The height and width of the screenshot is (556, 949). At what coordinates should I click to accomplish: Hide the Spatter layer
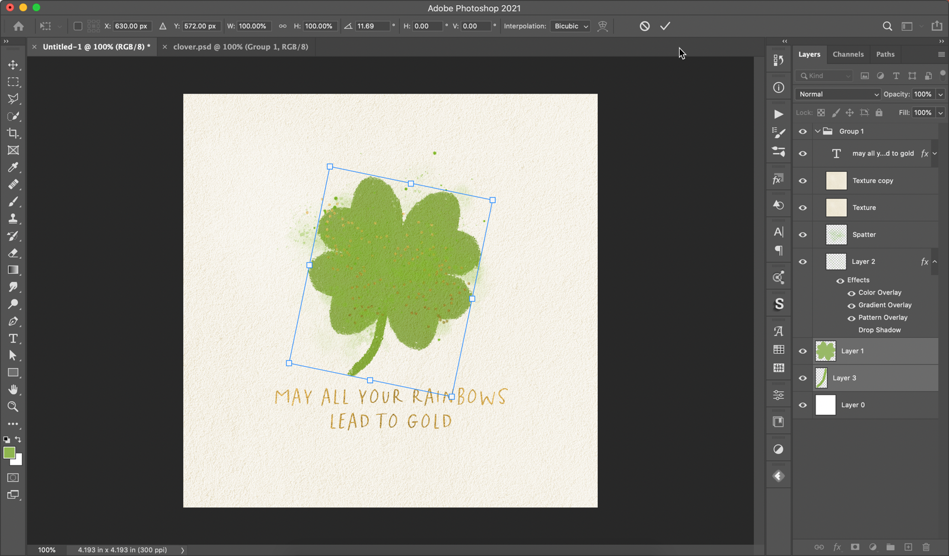click(x=802, y=235)
